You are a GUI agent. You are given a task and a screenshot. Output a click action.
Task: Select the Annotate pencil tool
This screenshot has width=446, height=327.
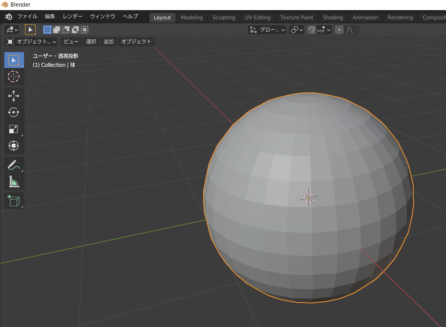(x=14, y=165)
